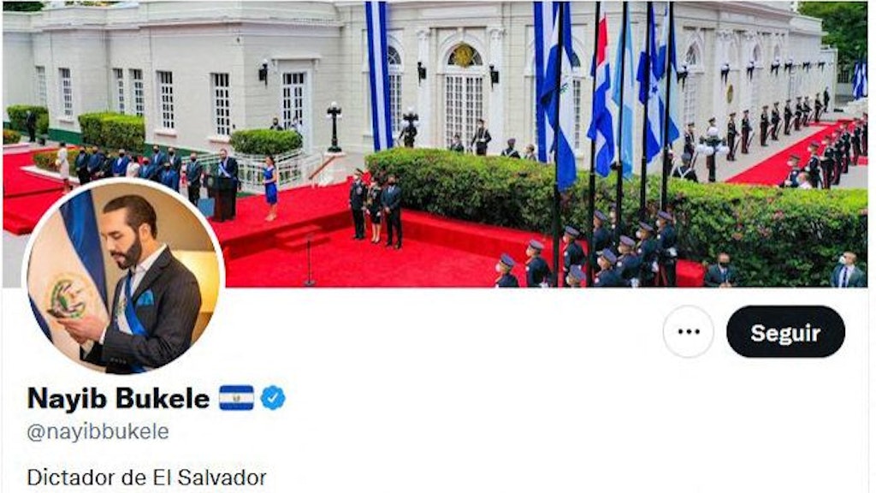This screenshot has width=876, height=493.
Task: Click the woman in blue dress on carpet
Action: pyautogui.click(x=270, y=187)
